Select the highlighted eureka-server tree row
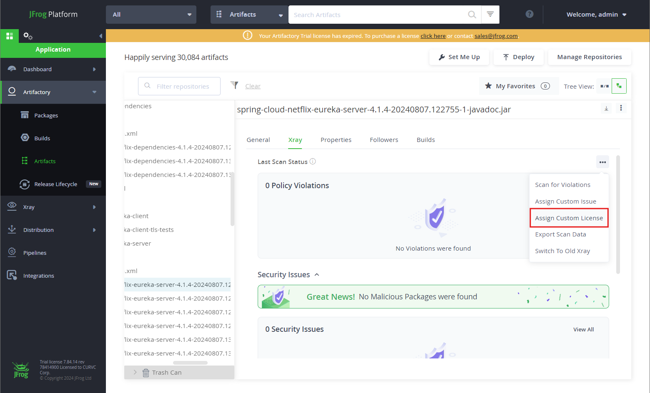 [177, 285]
